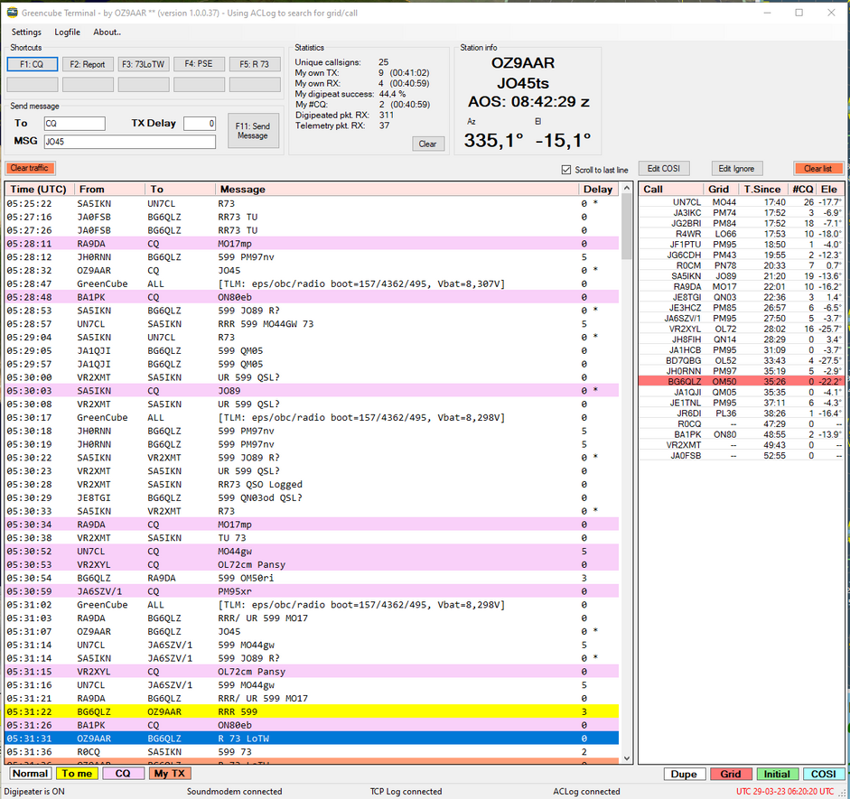Select VR2XMT in the station list
Screen dimensions: 850x799
click(x=742, y=445)
